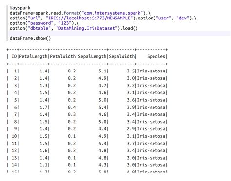Image resolution: width=231 pixels, height=181 pixels.
Task: Click Iris-setosa in row ID 13
Action: coord(151,158)
